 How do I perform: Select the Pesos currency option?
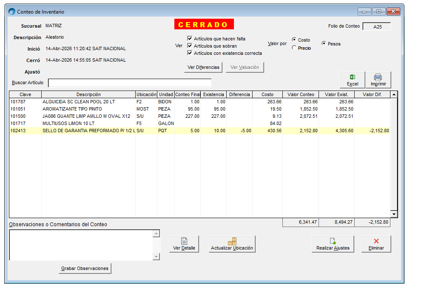(x=324, y=43)
